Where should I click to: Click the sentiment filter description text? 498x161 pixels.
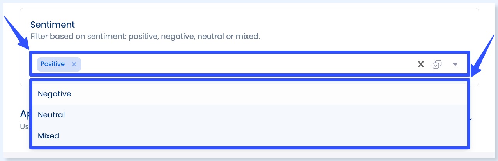(145, 37)
